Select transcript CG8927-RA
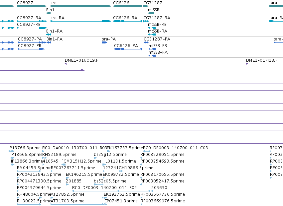The image size is (283, 206). (x=32, y=21)
